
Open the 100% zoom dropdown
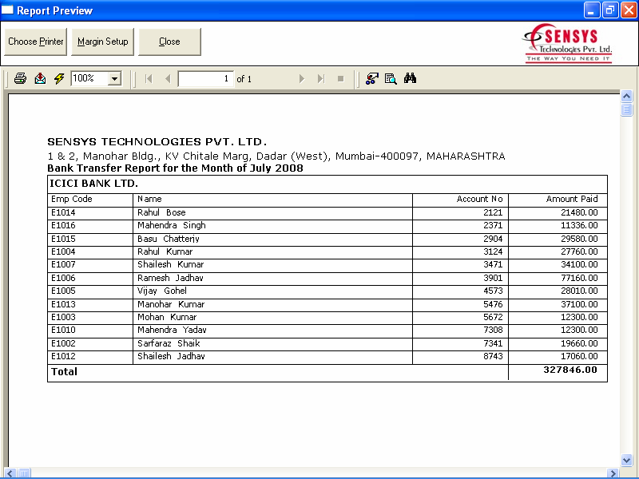point(115,78)
